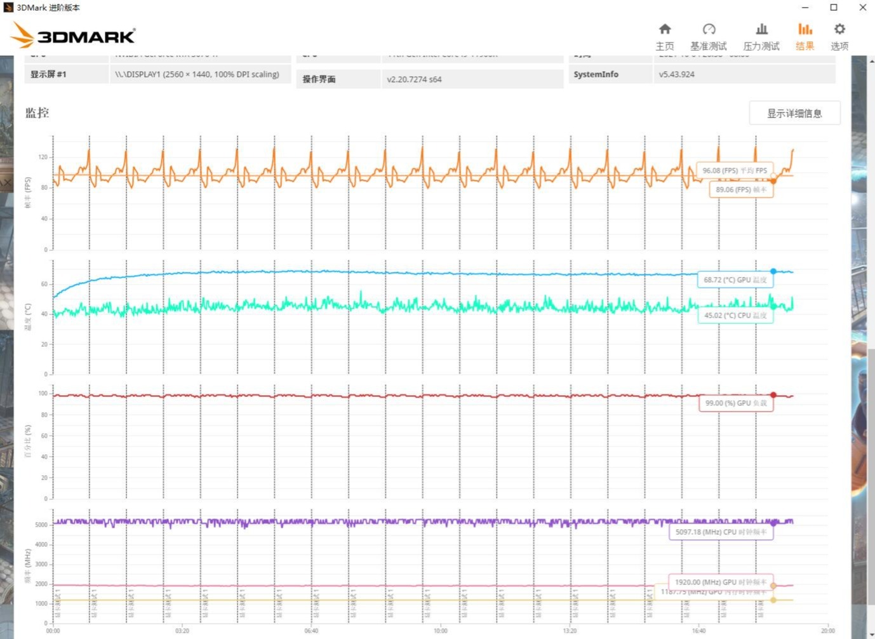Screen dimensions: 875x639
Task: Click the 3DMark logo in header
Action: coord(73,36)
